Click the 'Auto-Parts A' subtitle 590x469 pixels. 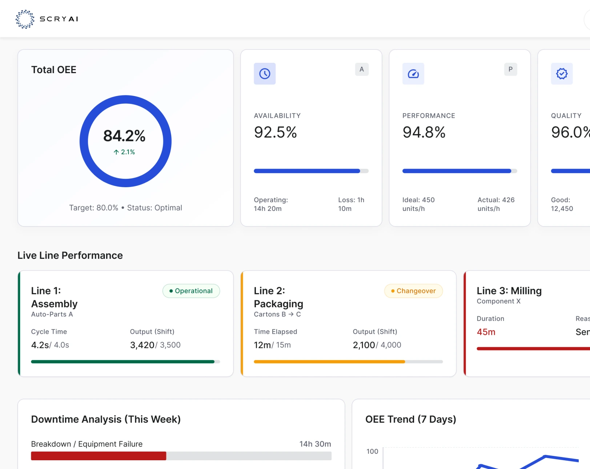pyautogui.click(x=52, y=314)
